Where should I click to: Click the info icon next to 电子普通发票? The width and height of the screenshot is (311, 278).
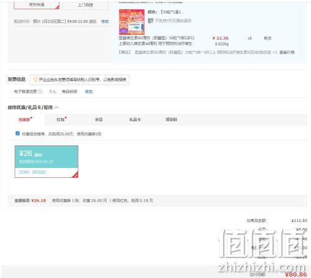pyautogui.click(x=40, y=91)
